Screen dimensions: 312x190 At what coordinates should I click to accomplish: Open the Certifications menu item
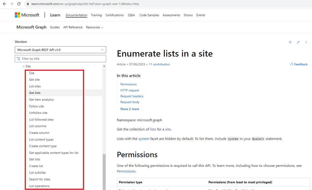click(114, 15)
